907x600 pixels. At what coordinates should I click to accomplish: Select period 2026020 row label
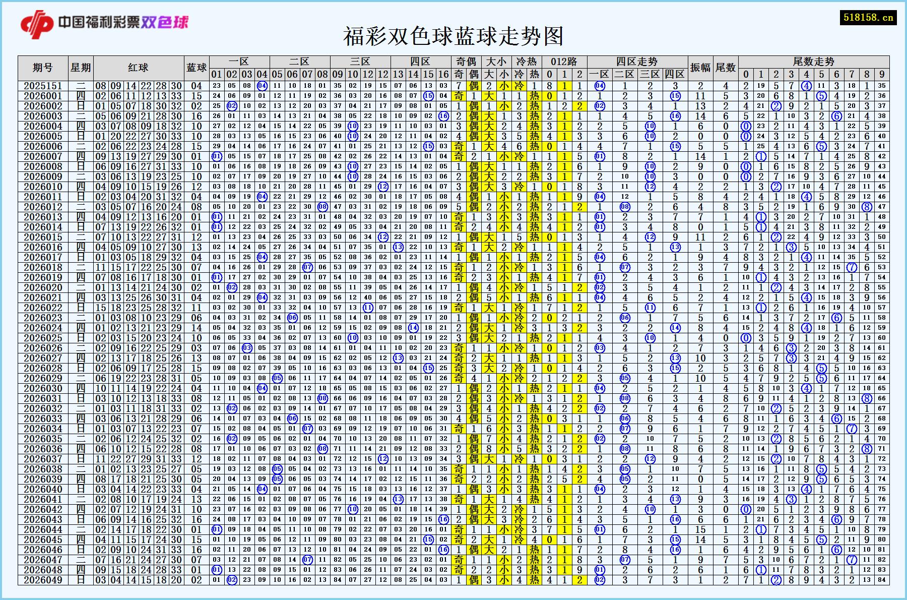[43, 287]
